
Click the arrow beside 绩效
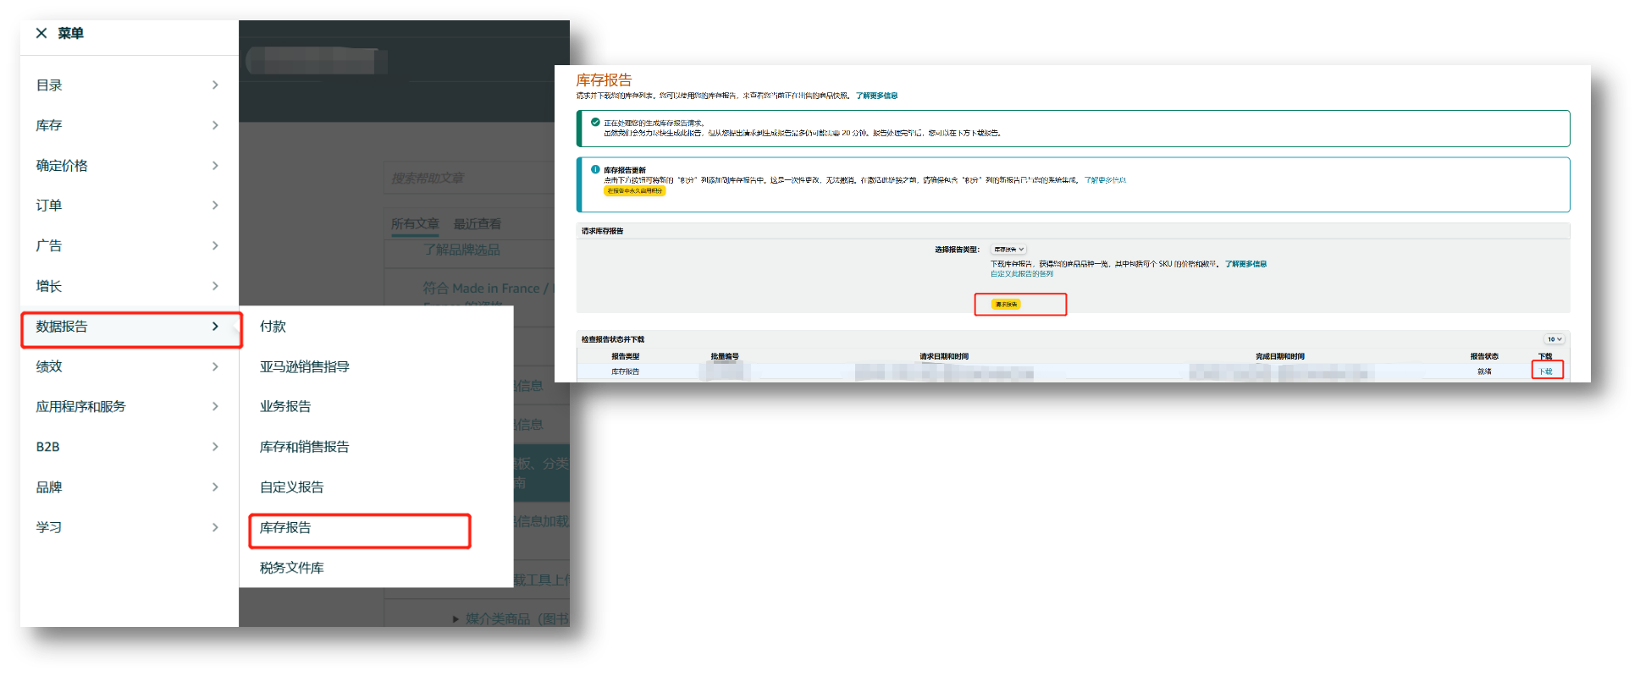215,366
